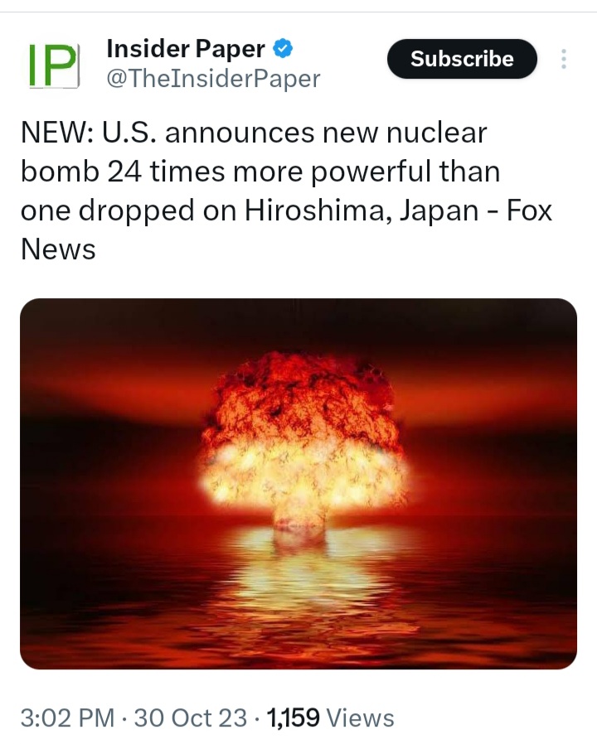The height and width of the screenshot is (744, 597).
Task: Click the word NEW: in the tweet
Action: click(57, 133)
